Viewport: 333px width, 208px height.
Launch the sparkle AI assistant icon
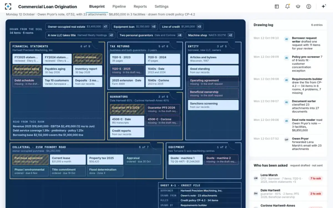(324, 6)
